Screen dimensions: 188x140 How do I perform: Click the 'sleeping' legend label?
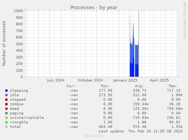[19, 91]
